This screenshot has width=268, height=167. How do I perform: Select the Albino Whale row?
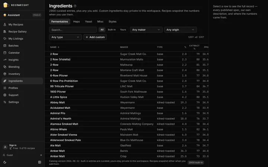[127, 130]
